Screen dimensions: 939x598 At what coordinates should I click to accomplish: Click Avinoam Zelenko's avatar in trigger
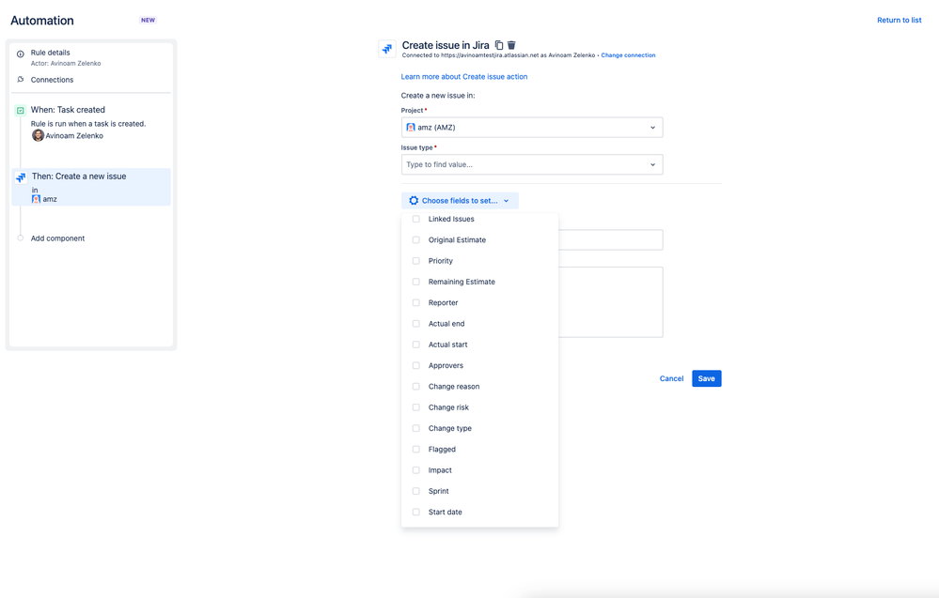[38, 136]
